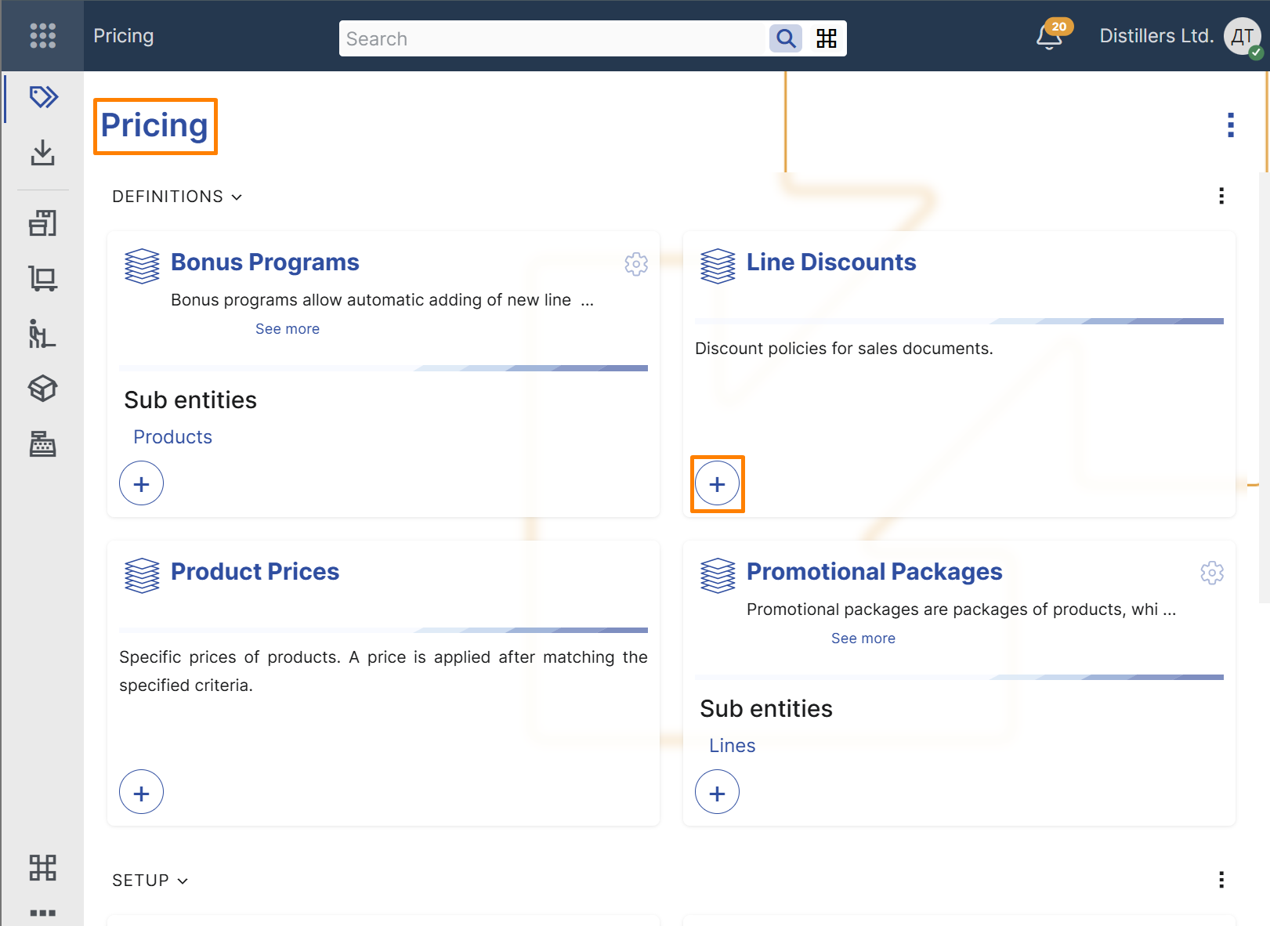Open the Bonus Programs title link
The image size is (1270, 926).
[265, 262]
